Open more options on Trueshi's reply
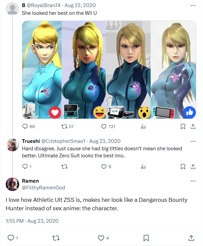 point(193,141)
